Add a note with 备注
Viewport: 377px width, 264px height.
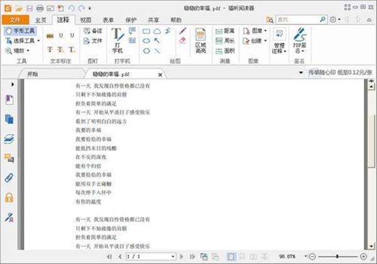[93, 31]
